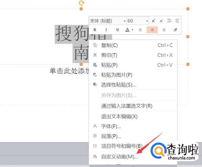Click the bottom-middle handle of title box
This screenshot has width=202, height=167.
(x=81, y=64)
